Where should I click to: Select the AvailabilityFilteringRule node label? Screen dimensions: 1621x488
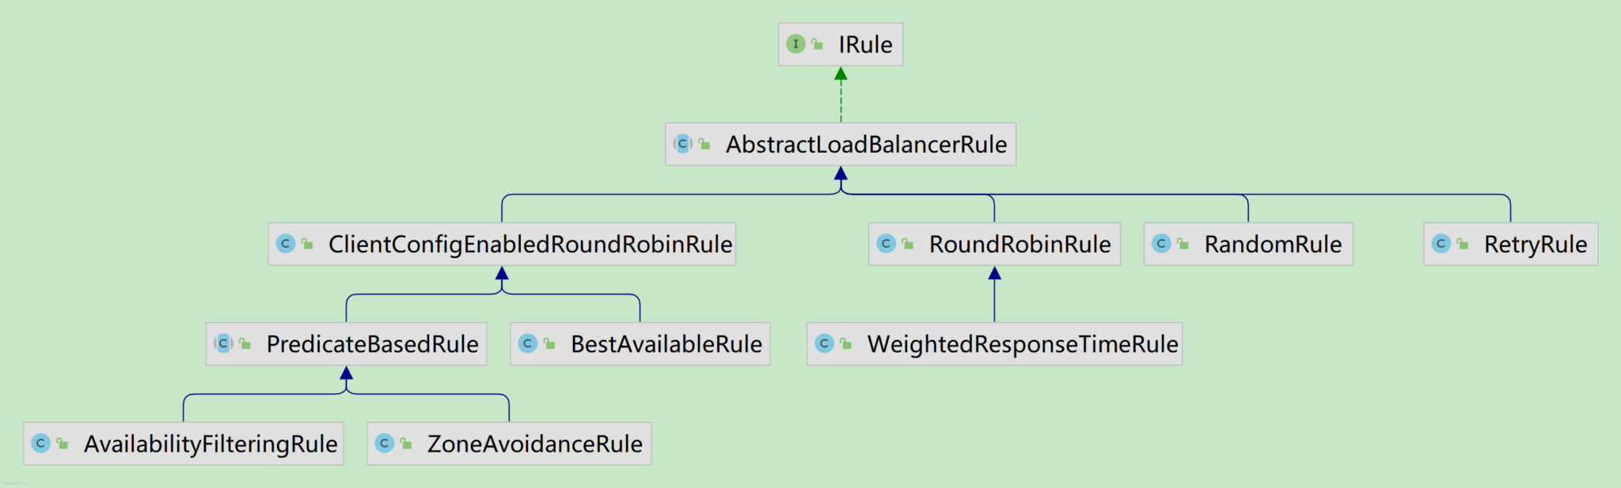tap(211, 444)
